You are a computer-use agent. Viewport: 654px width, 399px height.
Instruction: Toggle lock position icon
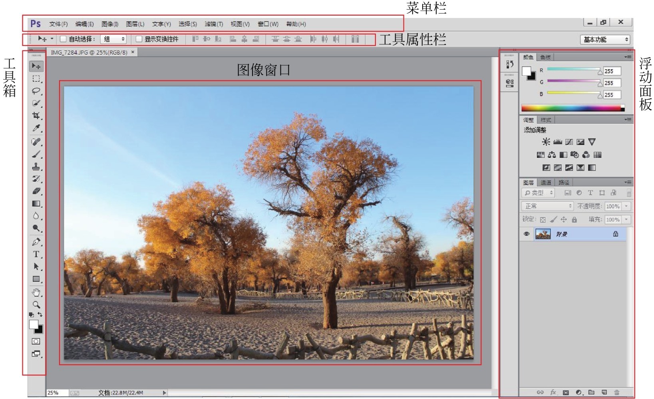point(564,219)
